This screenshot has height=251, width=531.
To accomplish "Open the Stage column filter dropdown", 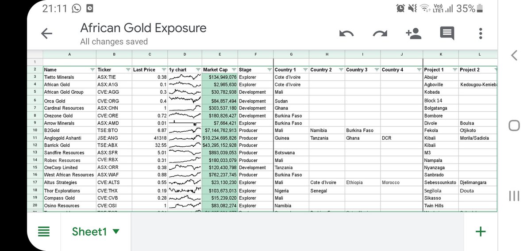I will coord(269,70).
